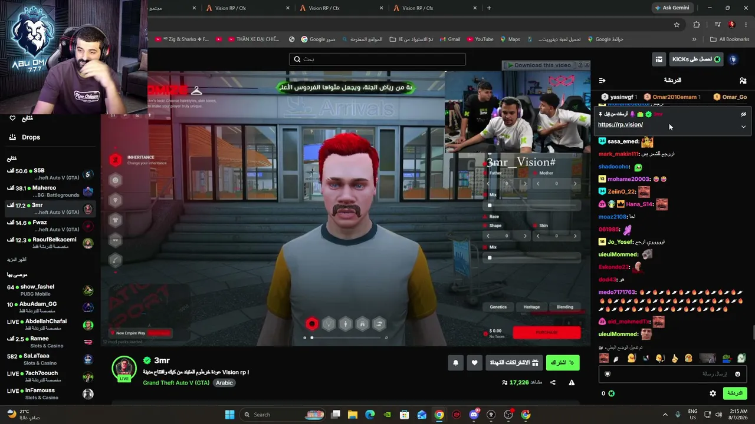Image resolution: width=755 pixels, height=424 pixels.
Task: Open a new browser tab
Action: pos(489,8)
